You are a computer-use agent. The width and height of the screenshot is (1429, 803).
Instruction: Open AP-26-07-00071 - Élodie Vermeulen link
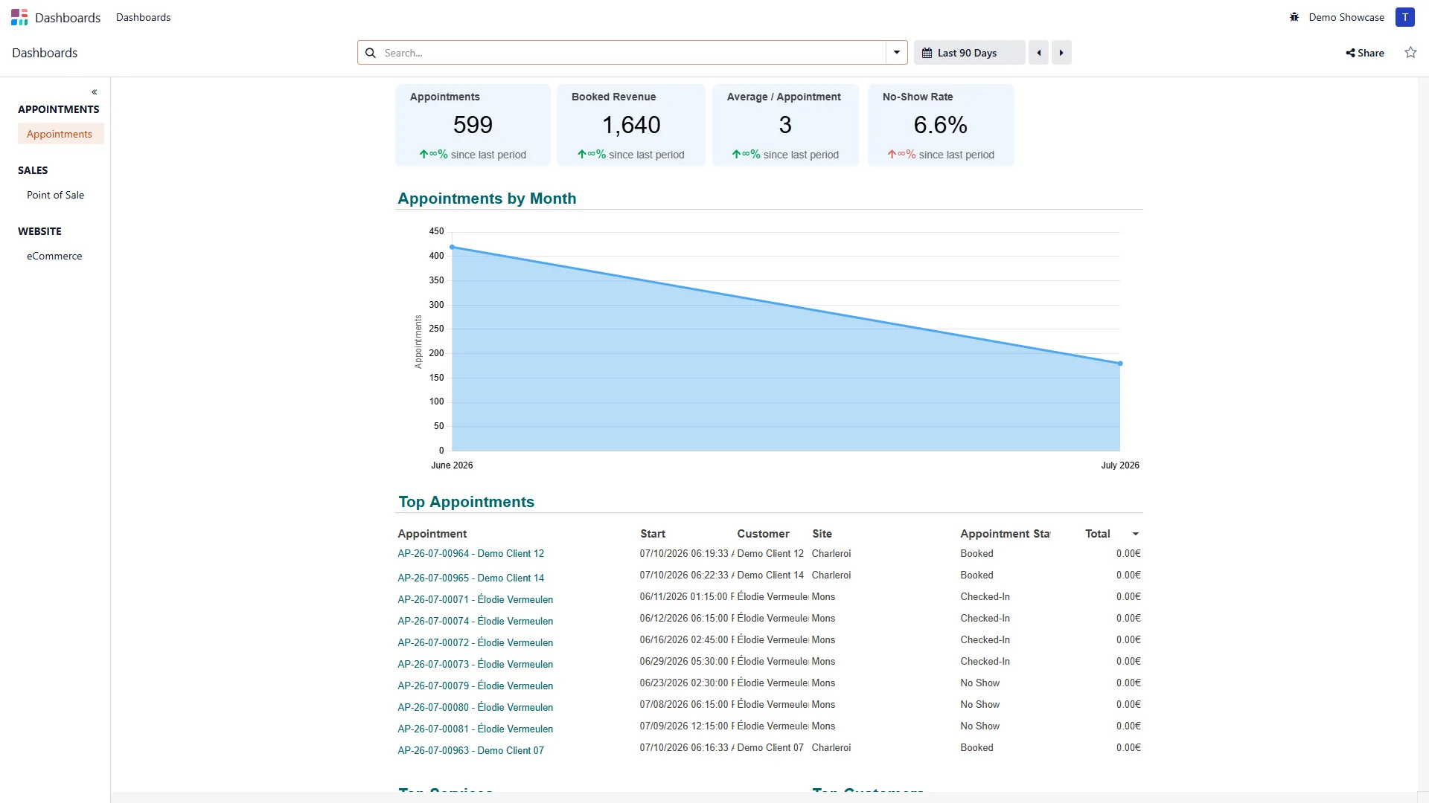click(475, 599)
